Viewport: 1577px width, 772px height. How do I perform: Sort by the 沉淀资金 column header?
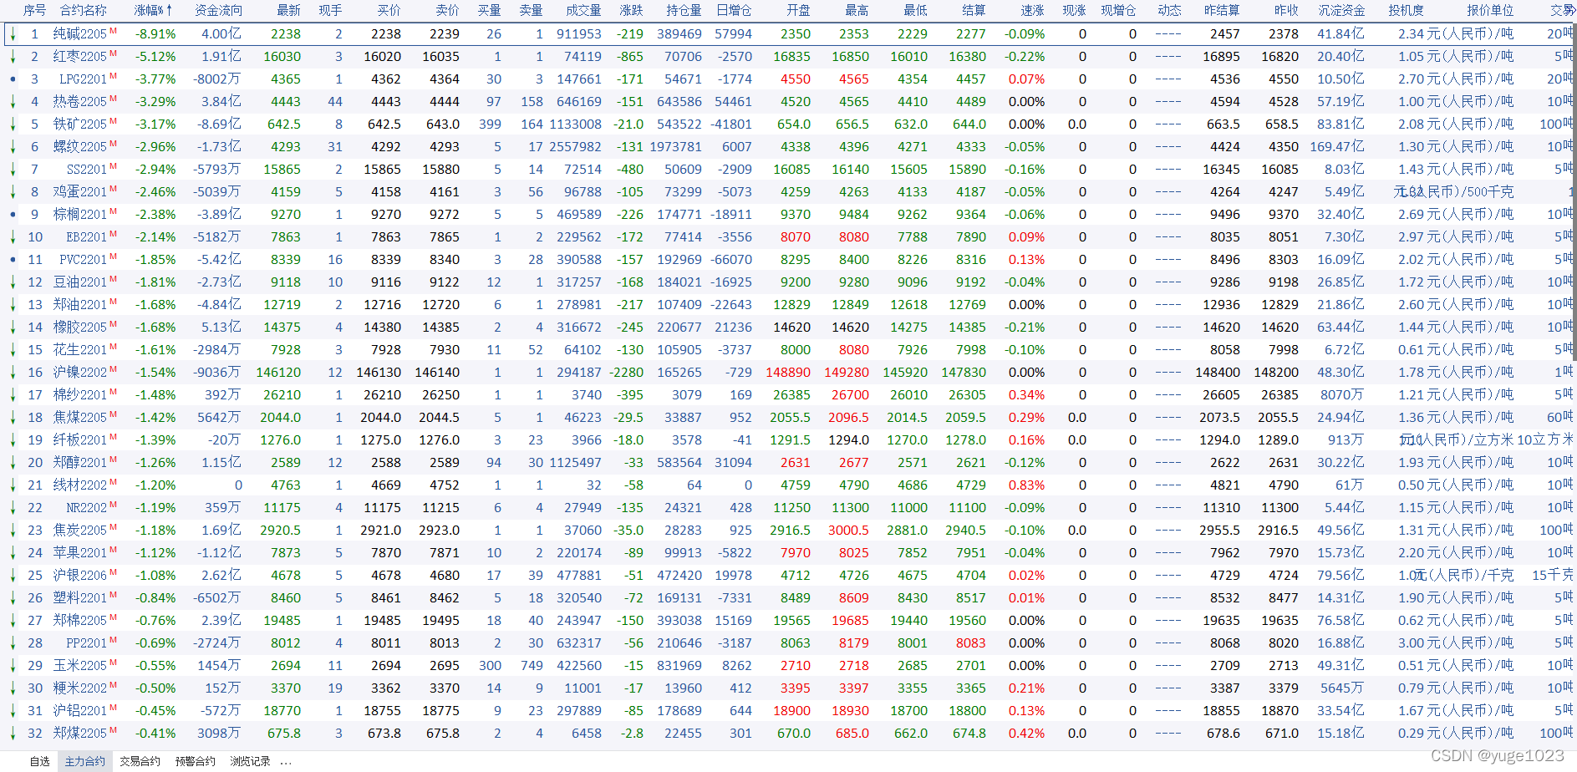(1341, 10)
